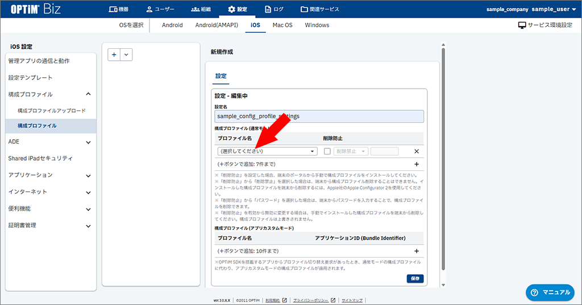Open サービス環境設定 monitor icon

(522, 26)
